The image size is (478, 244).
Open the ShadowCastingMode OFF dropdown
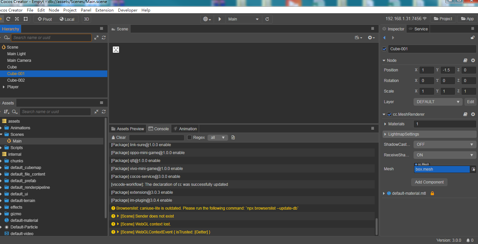pyautogui.click(x=446, y=144)
